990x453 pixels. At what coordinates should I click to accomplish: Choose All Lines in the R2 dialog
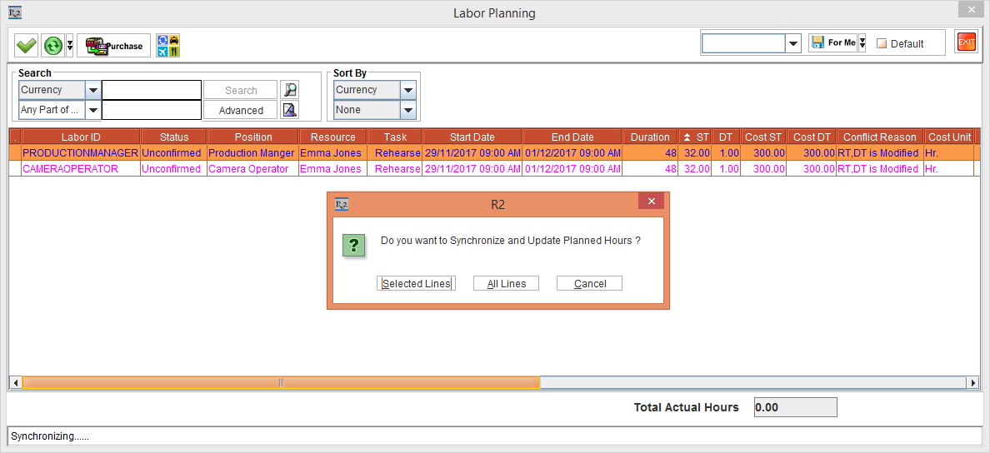pyautogui.click(x=507, y=283)
